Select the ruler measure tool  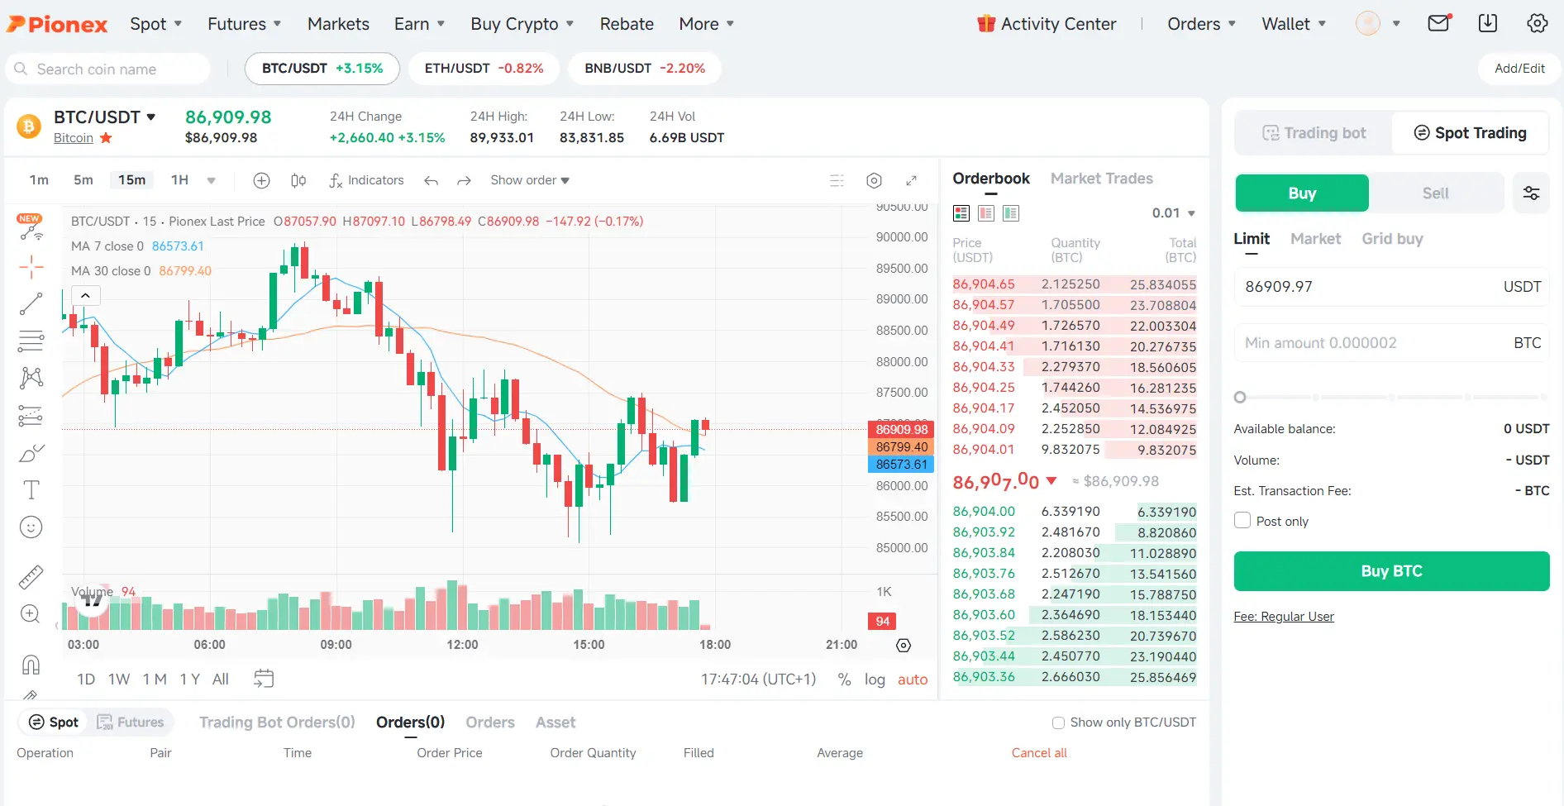(x=31, y=576)
